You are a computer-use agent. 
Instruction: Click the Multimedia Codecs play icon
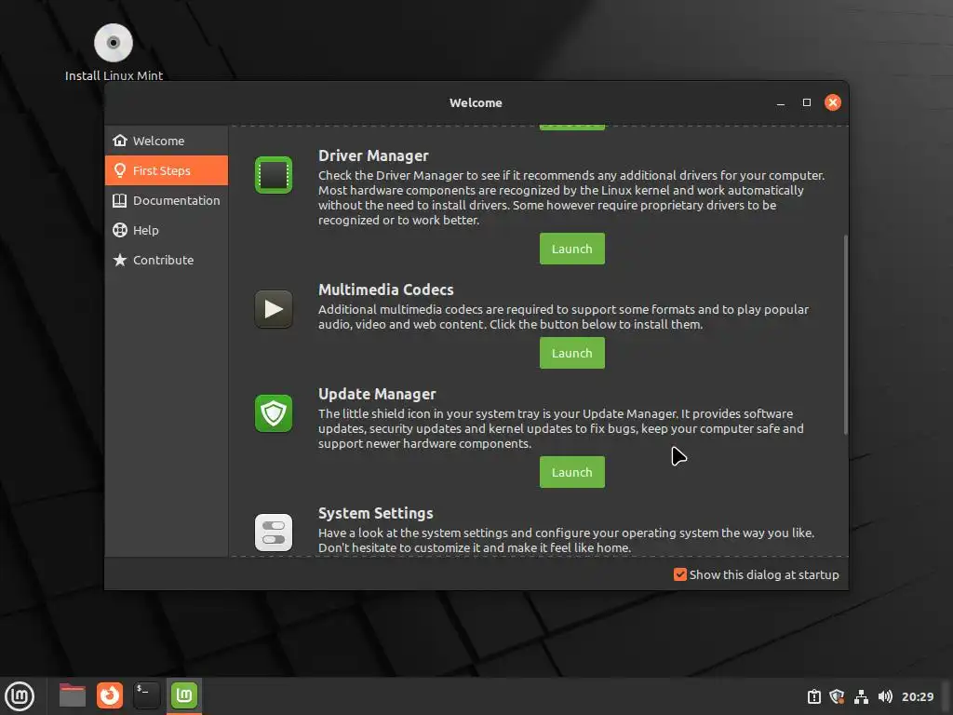tap(274, 309)
